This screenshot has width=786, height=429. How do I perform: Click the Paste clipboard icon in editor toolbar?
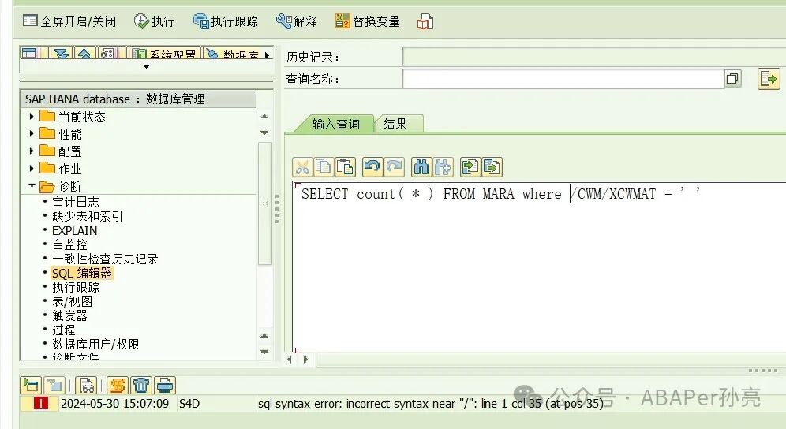click(346, 167)
